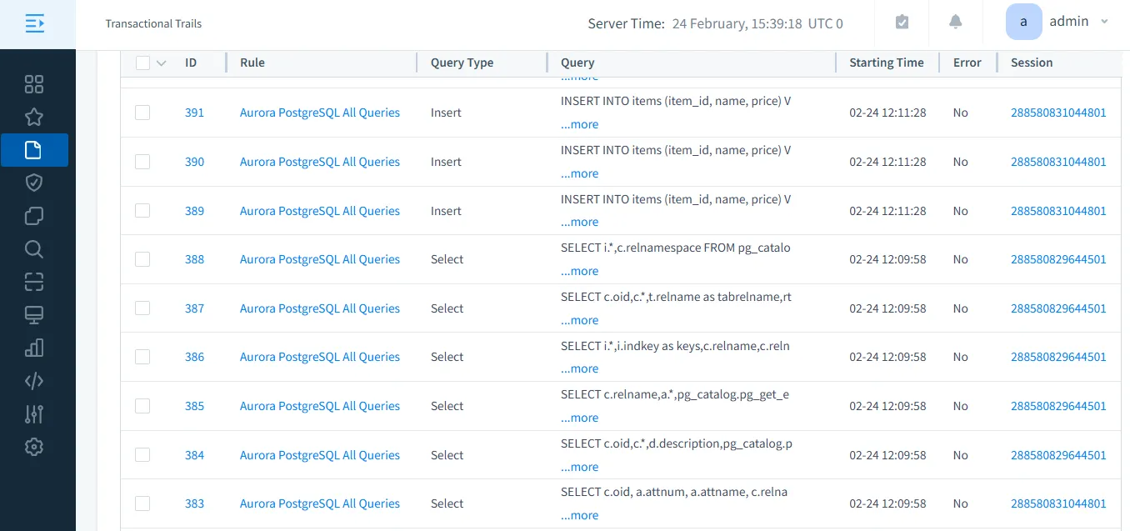This screenshot has width=1130, height=531.
Task: Expand ...more for query in row 391
Action: click(x=579, y=124)
